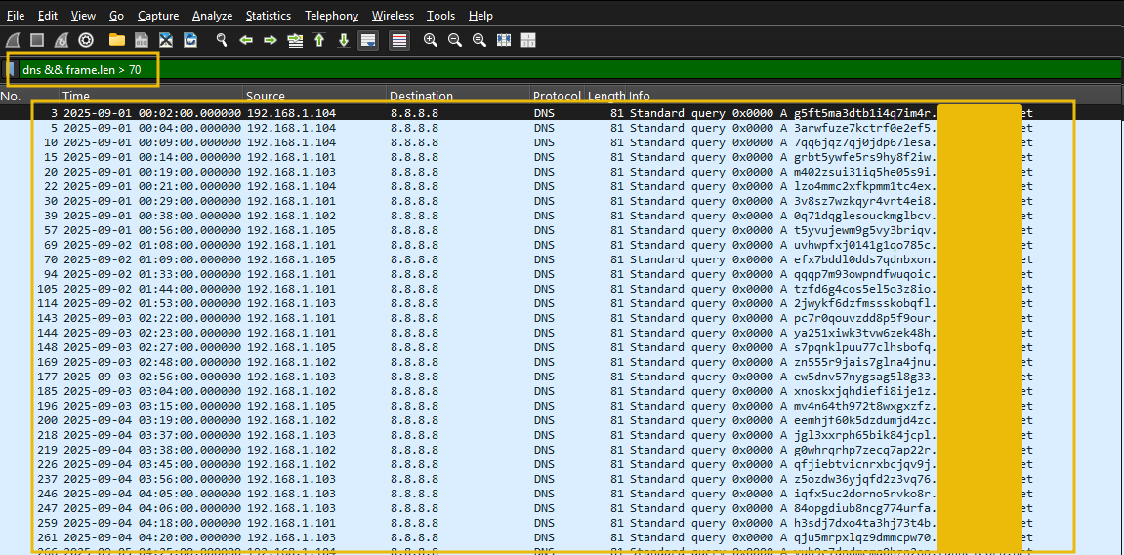Screen dimensions: 1124x555
Task: Toggle auto-scroll during live capture
Action: tap(368, 40)
